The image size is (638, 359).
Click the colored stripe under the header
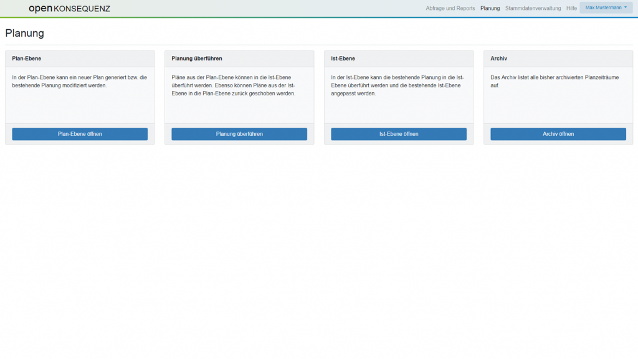click(x=319, y=17)
